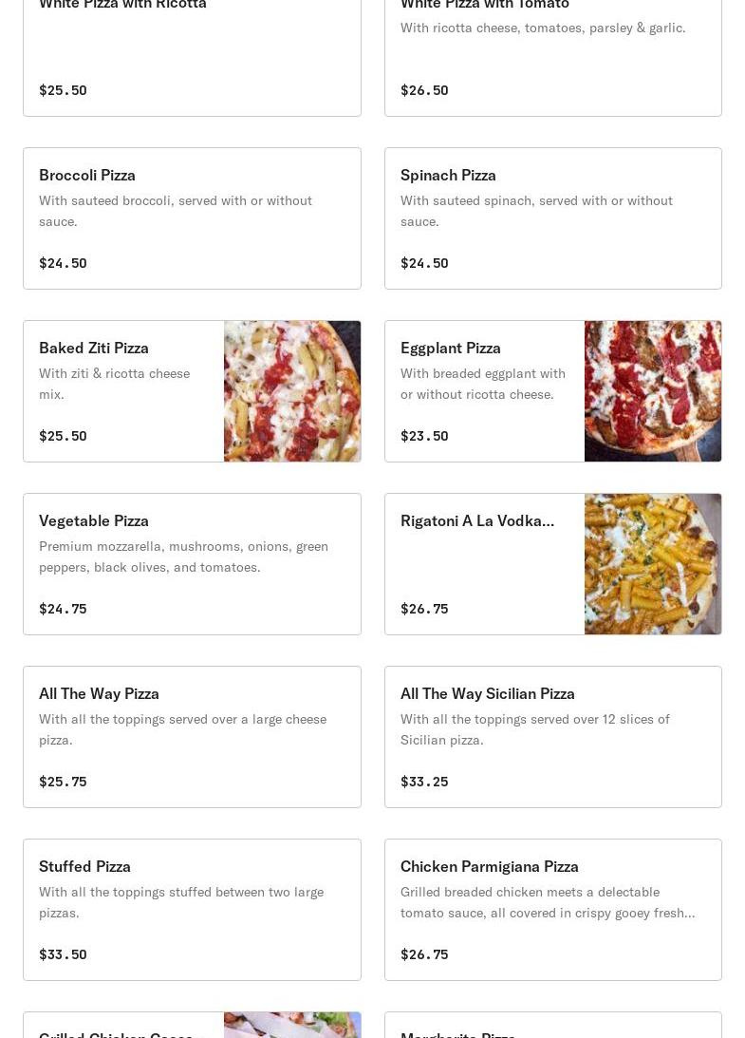
Task: Click the Vegetable Pizza title
Action: point(94,520)
